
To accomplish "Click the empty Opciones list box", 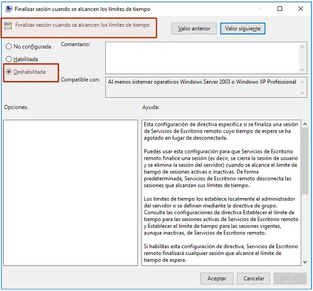I will [71, 193].
